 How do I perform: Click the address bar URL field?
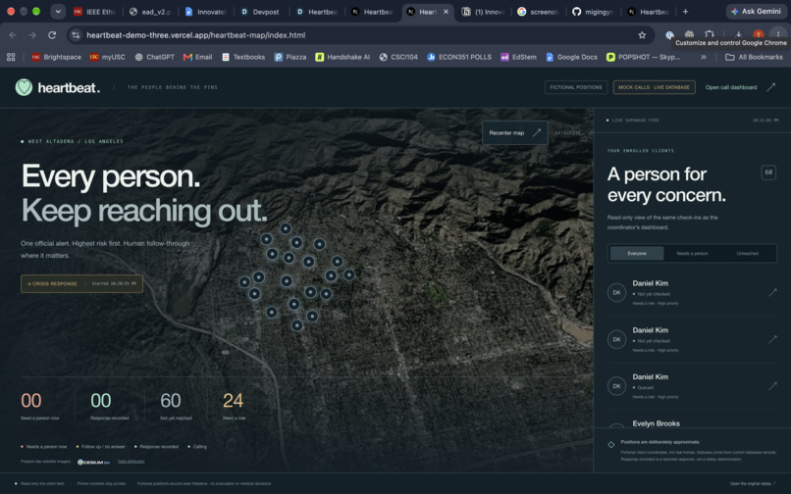353,34
